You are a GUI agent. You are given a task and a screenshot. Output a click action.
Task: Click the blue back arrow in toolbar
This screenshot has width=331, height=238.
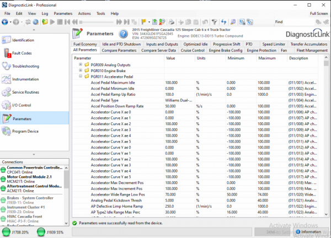coord(5,22)
